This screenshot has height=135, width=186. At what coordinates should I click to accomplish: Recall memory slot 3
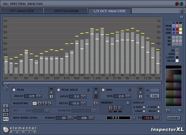coord(120,108)
